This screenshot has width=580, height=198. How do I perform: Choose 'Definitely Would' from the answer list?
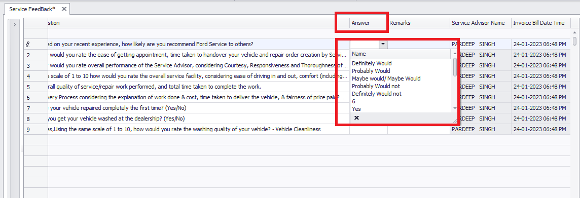coord(372,63)
